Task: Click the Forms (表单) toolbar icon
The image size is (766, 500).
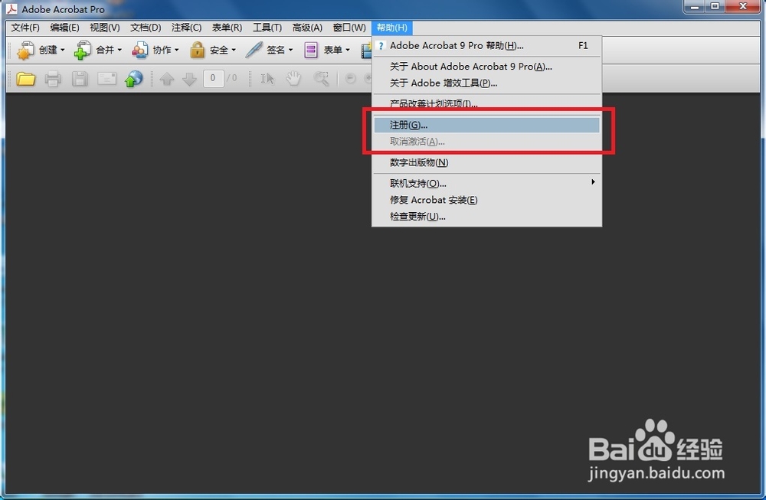Action: (311, 50)
